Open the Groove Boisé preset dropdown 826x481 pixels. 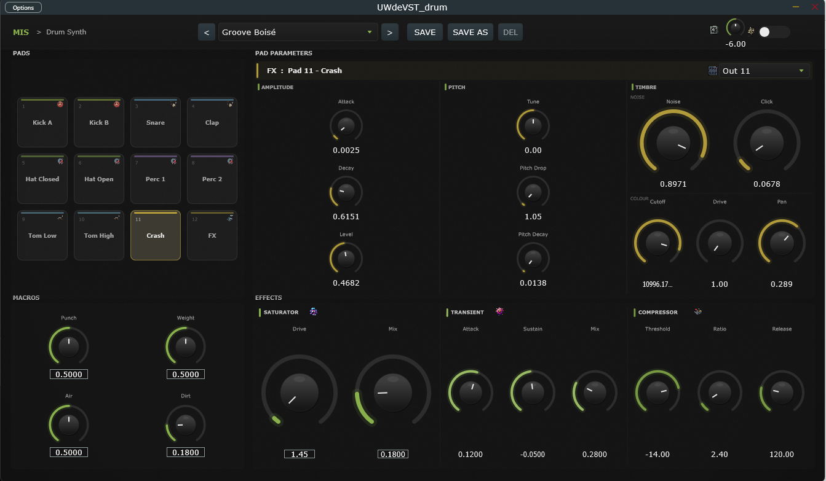point(298,33)
